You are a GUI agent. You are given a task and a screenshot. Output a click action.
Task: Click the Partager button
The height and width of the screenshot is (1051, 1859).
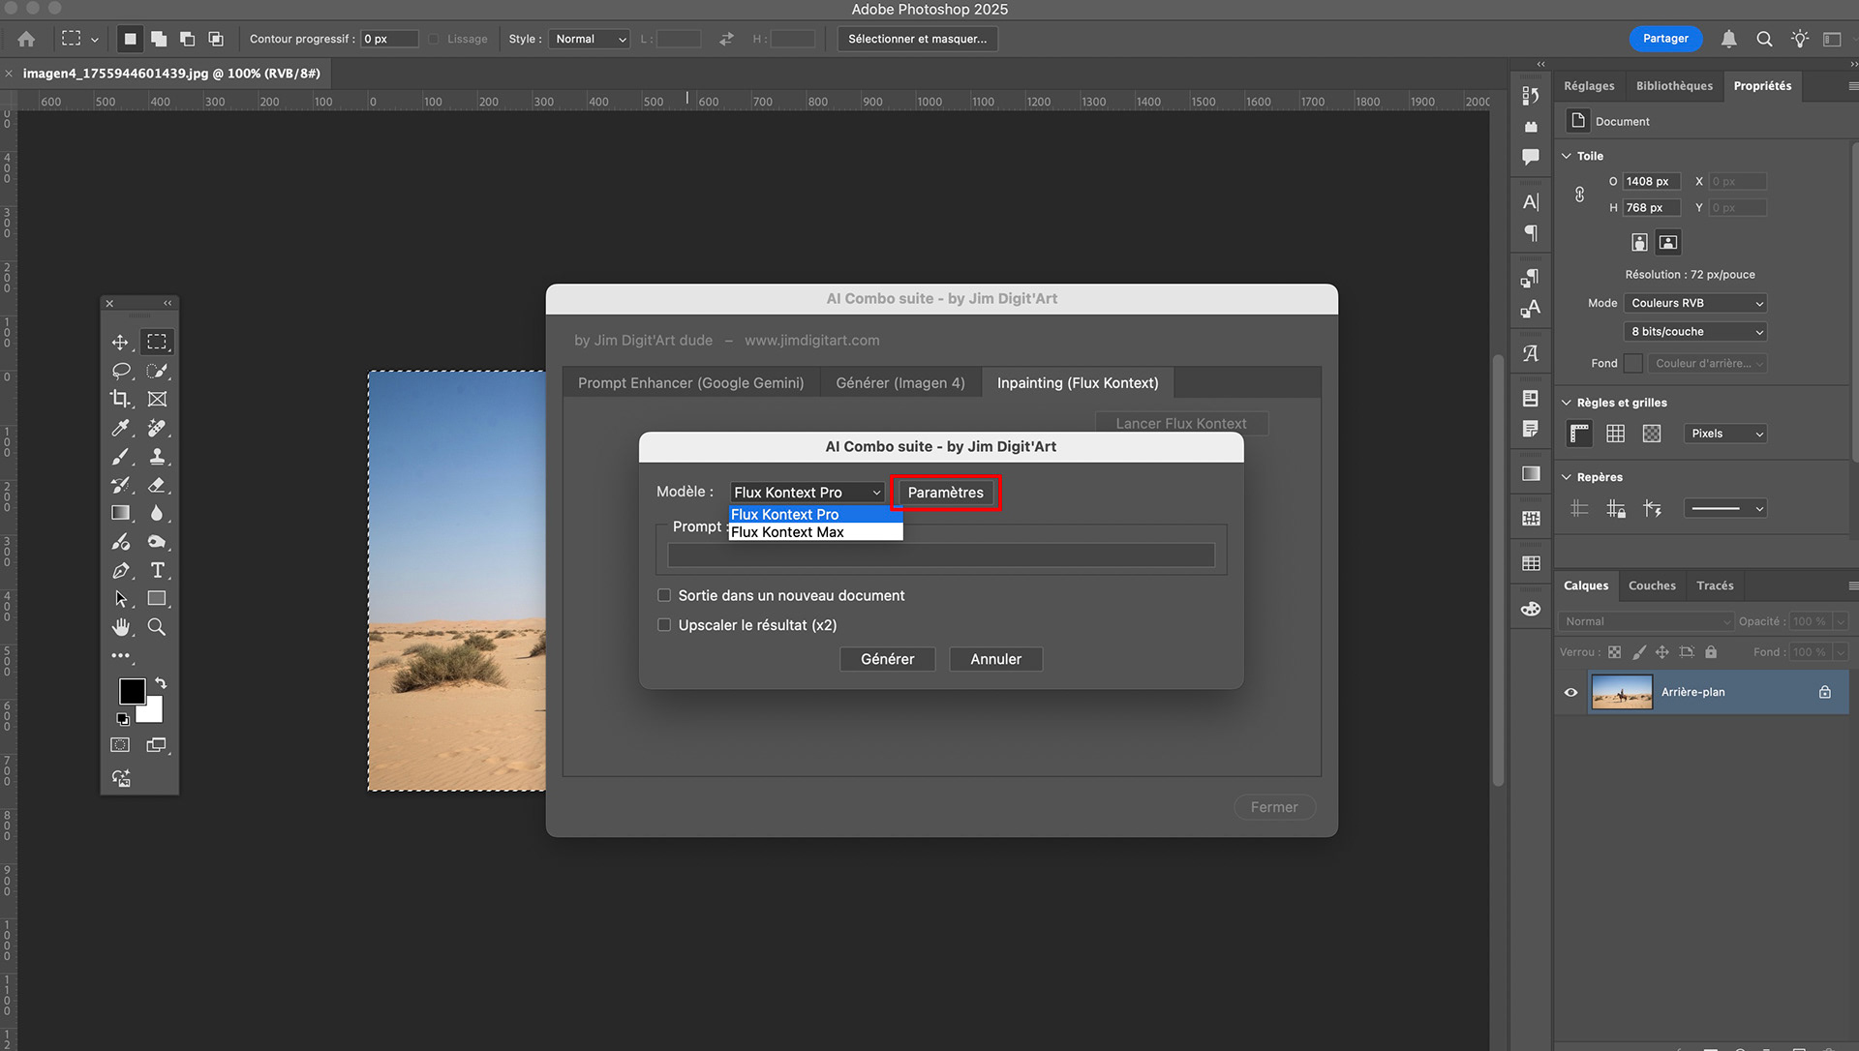tap(1665, 39)
